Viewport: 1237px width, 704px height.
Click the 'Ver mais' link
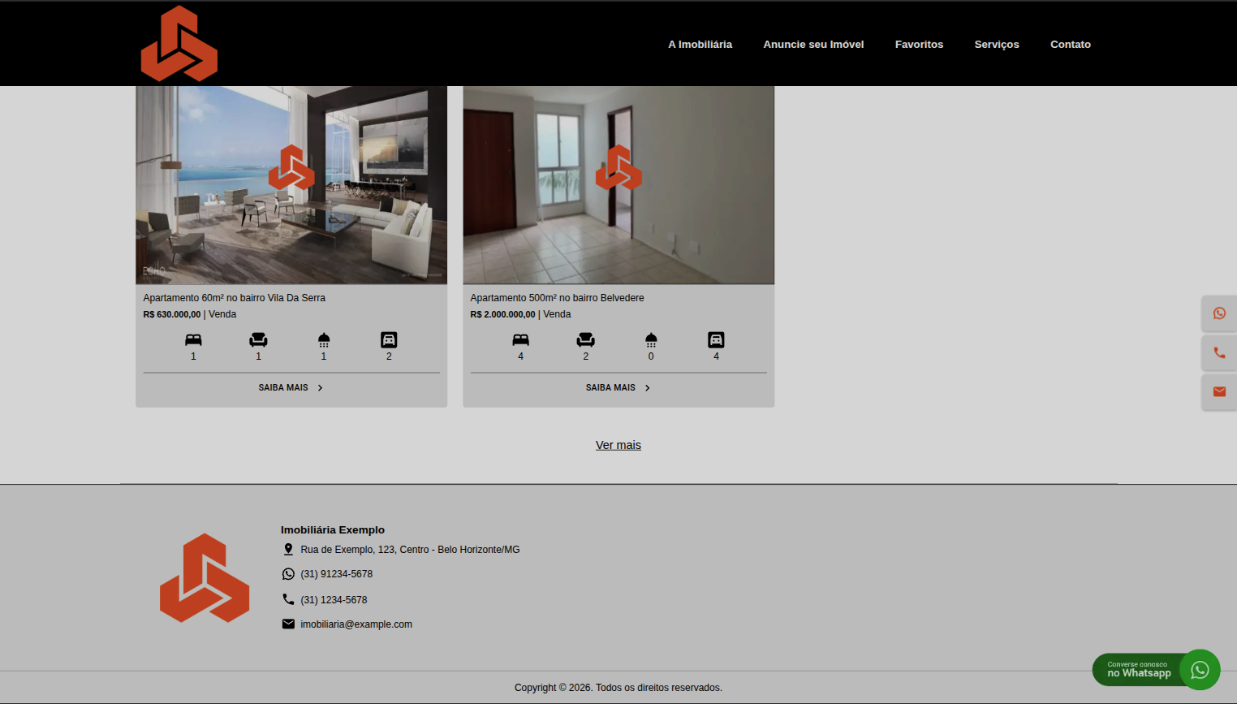(618, 444)
